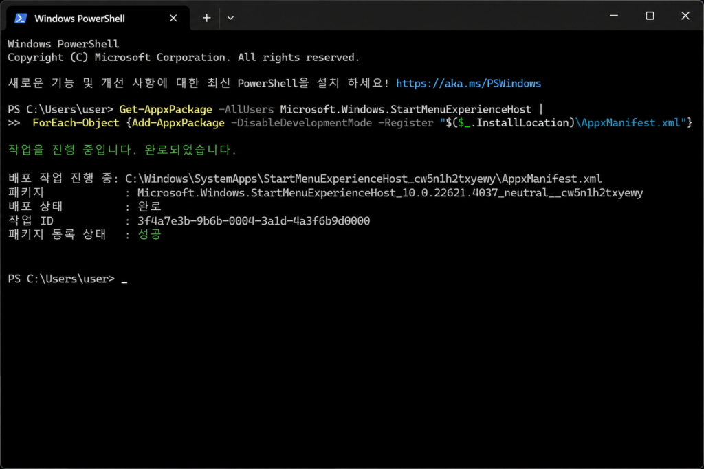Click the bottom PS C:\Users\user> prompt

pos(61,279)
